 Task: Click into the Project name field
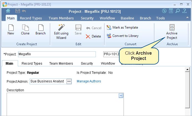57,54
